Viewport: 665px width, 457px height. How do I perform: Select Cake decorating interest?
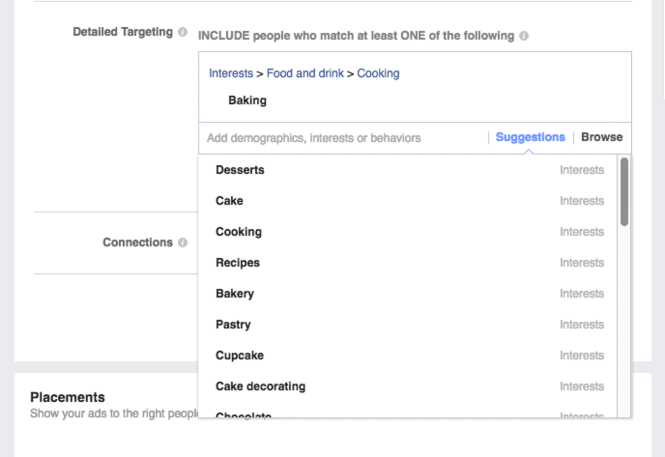click(260, 386)
